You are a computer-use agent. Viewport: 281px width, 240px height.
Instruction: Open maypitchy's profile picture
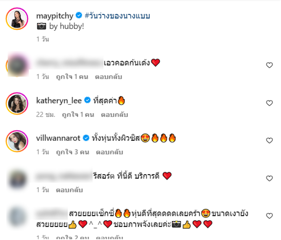tap(17, 19)
